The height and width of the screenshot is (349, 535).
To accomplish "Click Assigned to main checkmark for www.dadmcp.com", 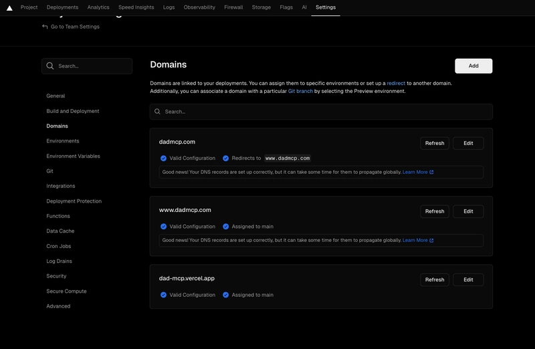I will 225,227.
